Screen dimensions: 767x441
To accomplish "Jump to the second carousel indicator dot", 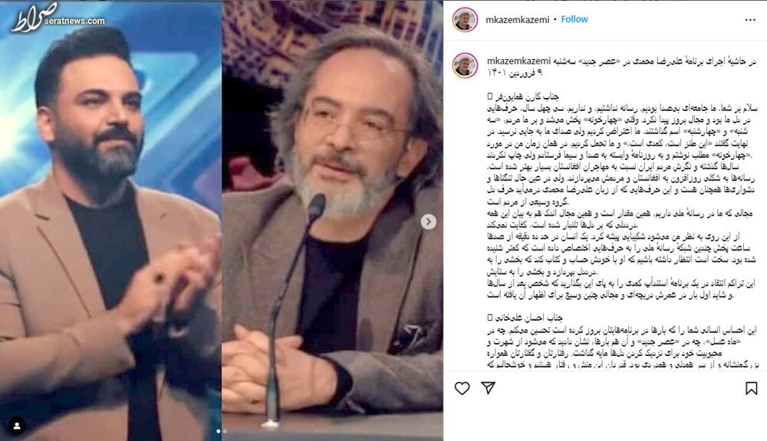I will click(225, 431).
